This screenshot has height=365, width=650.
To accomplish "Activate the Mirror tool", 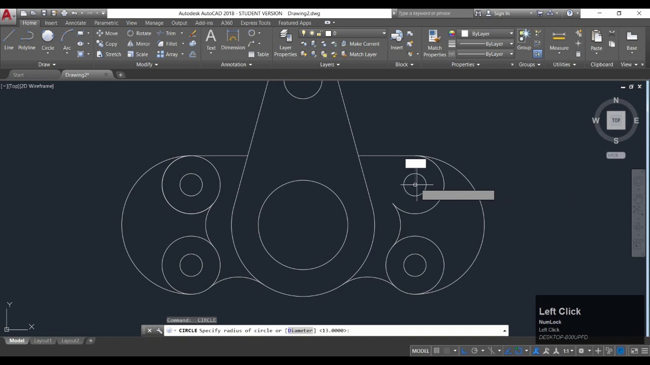I will (x=139, y=44).
